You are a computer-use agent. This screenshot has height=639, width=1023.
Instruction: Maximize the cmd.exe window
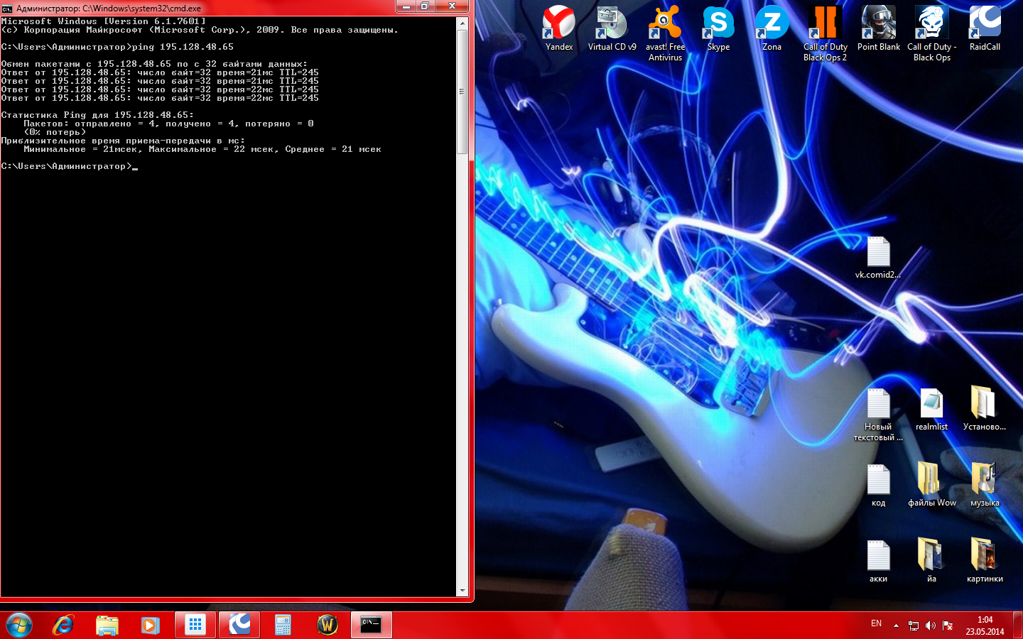tap(425, 6)
